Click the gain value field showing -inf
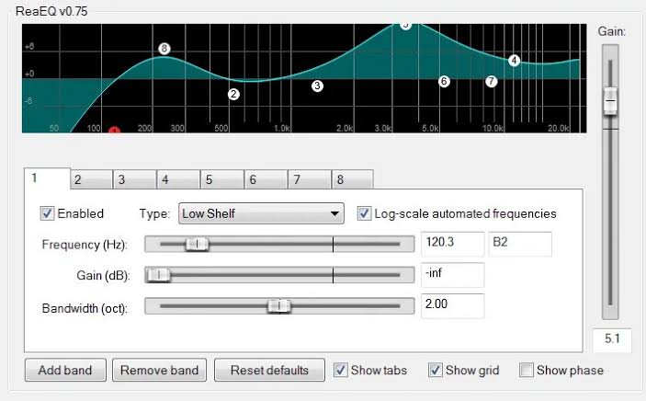The height and width of the screenshot is (401, 646). click(x=452, y=275)
